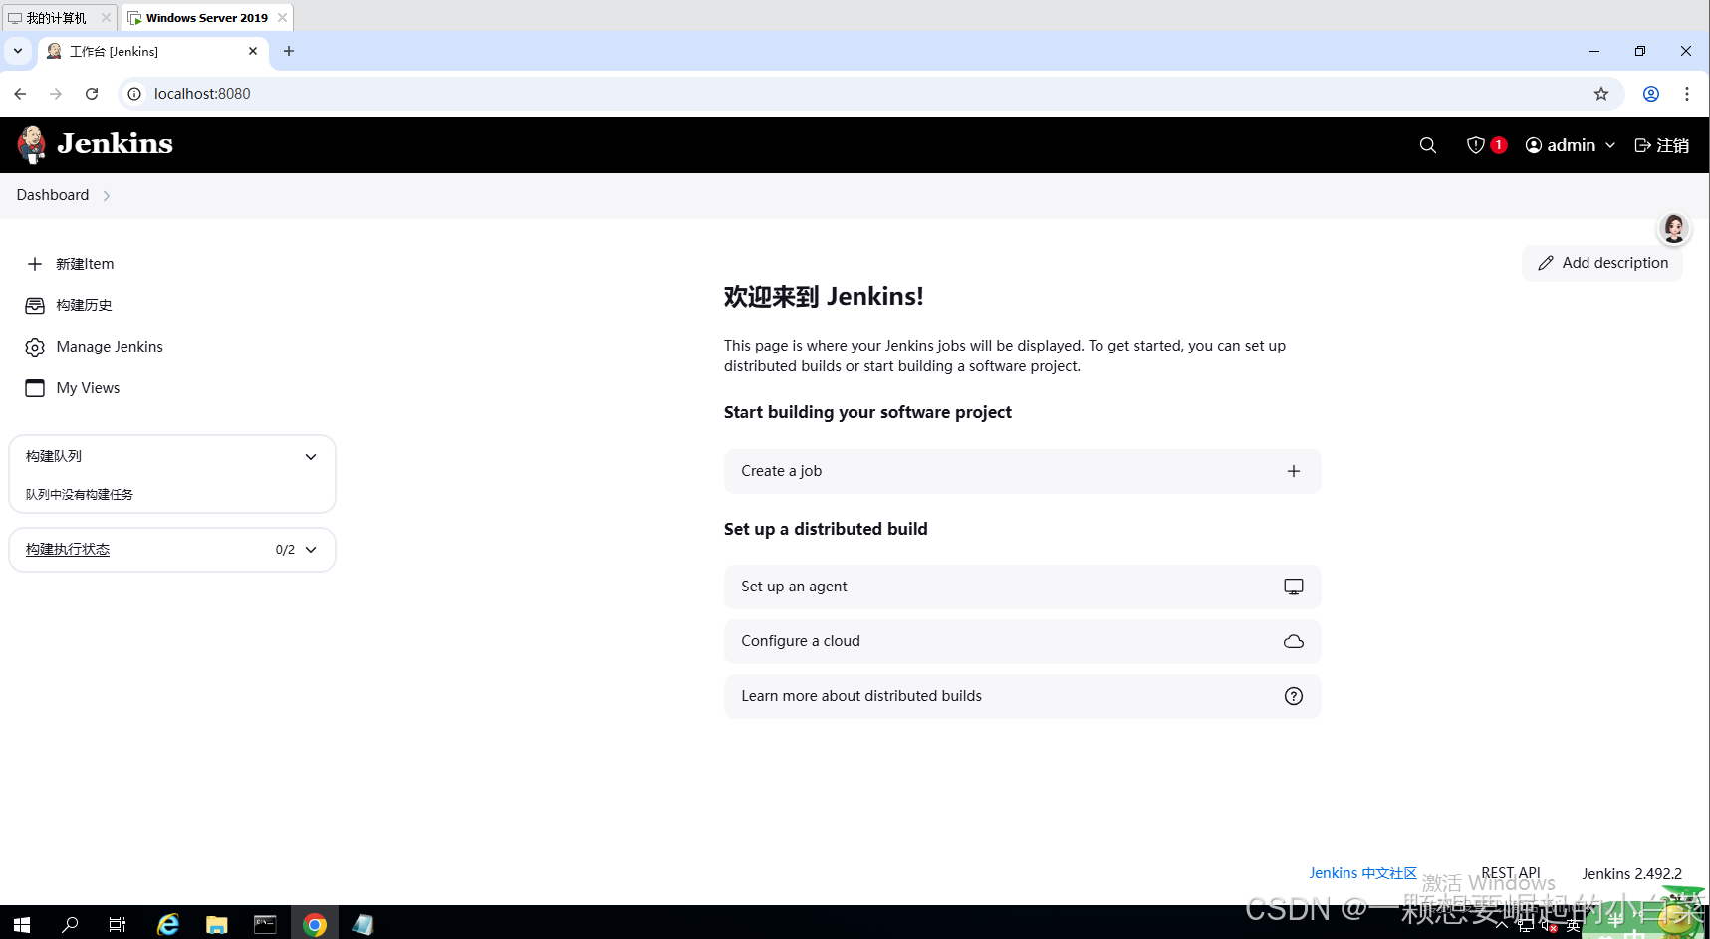
Task: Click the Add description button
Action: (1602, 263)
